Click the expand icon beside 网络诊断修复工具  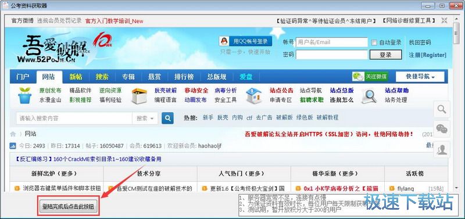tap(444, 20)
